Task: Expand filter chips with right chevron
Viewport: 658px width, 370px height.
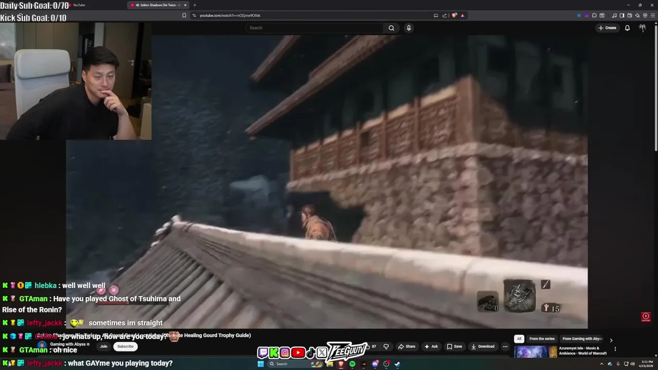Action: coord(611,340)
